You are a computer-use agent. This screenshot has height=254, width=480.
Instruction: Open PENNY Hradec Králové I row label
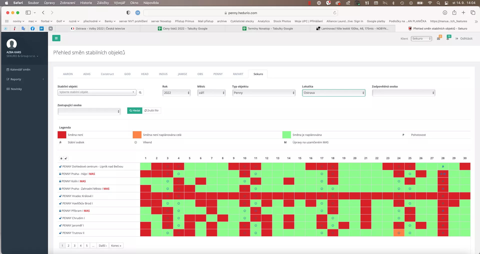pyautogui.click(x=77, y=196)
